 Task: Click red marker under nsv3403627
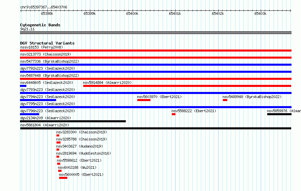[58, 150]
